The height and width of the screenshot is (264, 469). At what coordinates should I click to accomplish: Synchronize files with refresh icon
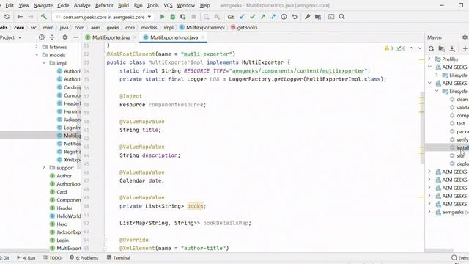(7, 17)
